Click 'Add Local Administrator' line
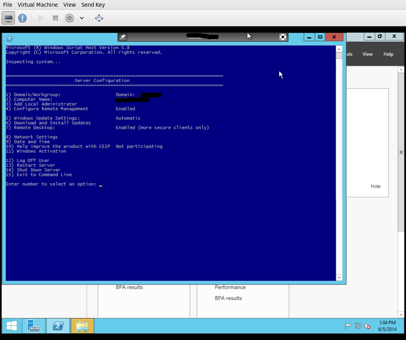This screenshot has width=406, height=340. pyautogui.click(x=41, y=104)
